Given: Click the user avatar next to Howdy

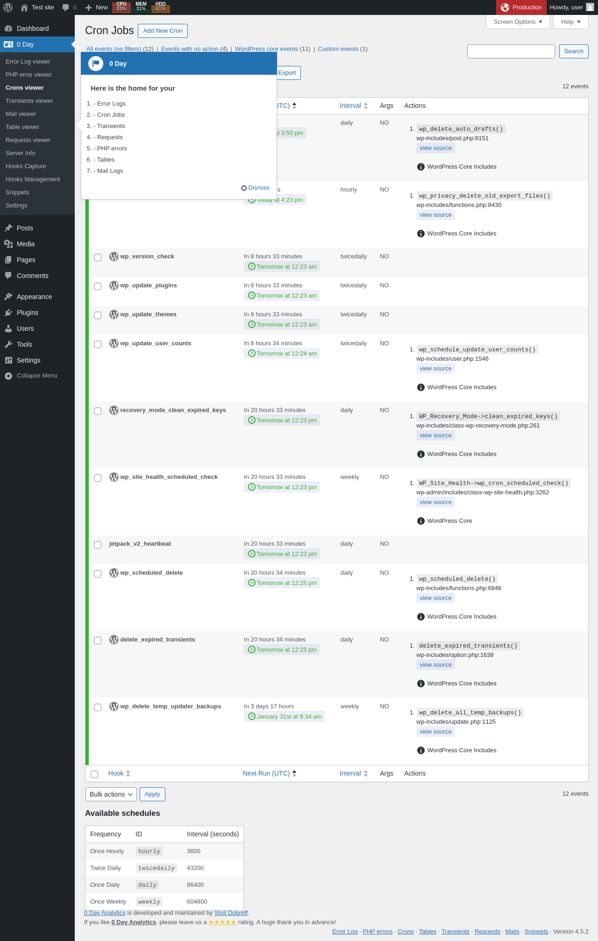Looking at the screenshot, I should [590, 7].
